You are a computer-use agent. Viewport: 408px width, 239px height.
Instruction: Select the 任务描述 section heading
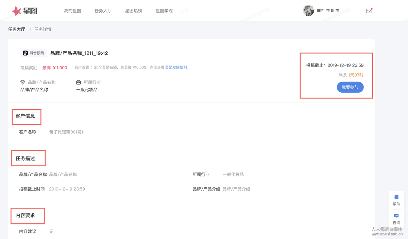(x=25, y=159)
